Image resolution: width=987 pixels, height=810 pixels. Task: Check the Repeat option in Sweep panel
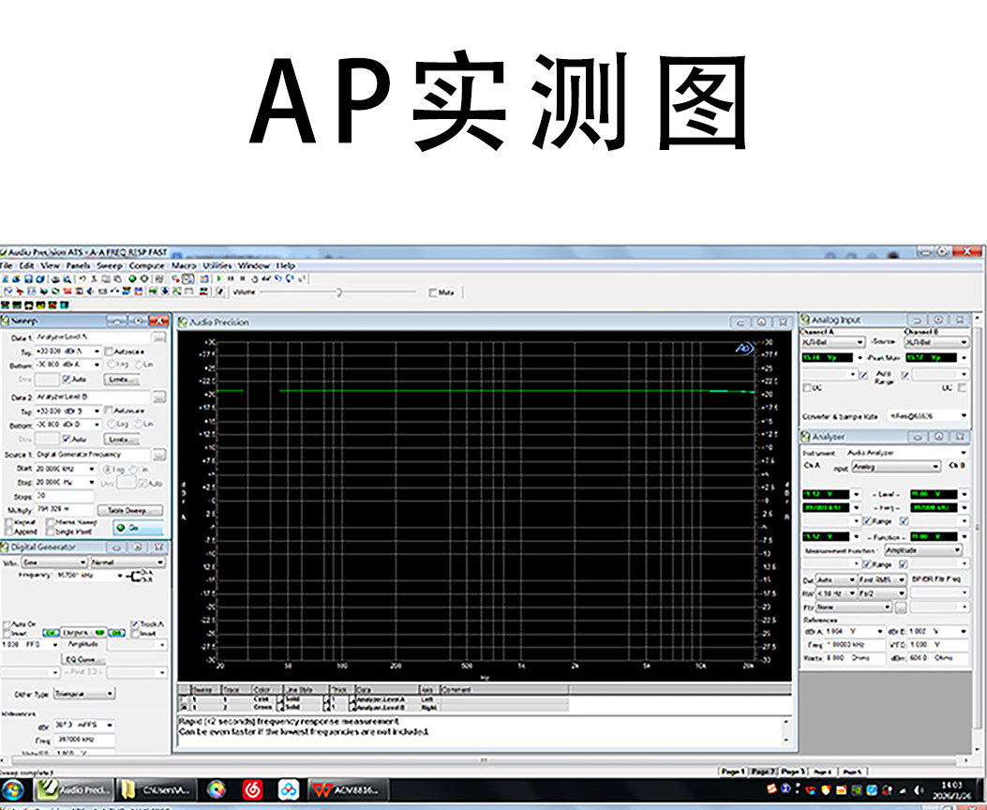point(8,522)
